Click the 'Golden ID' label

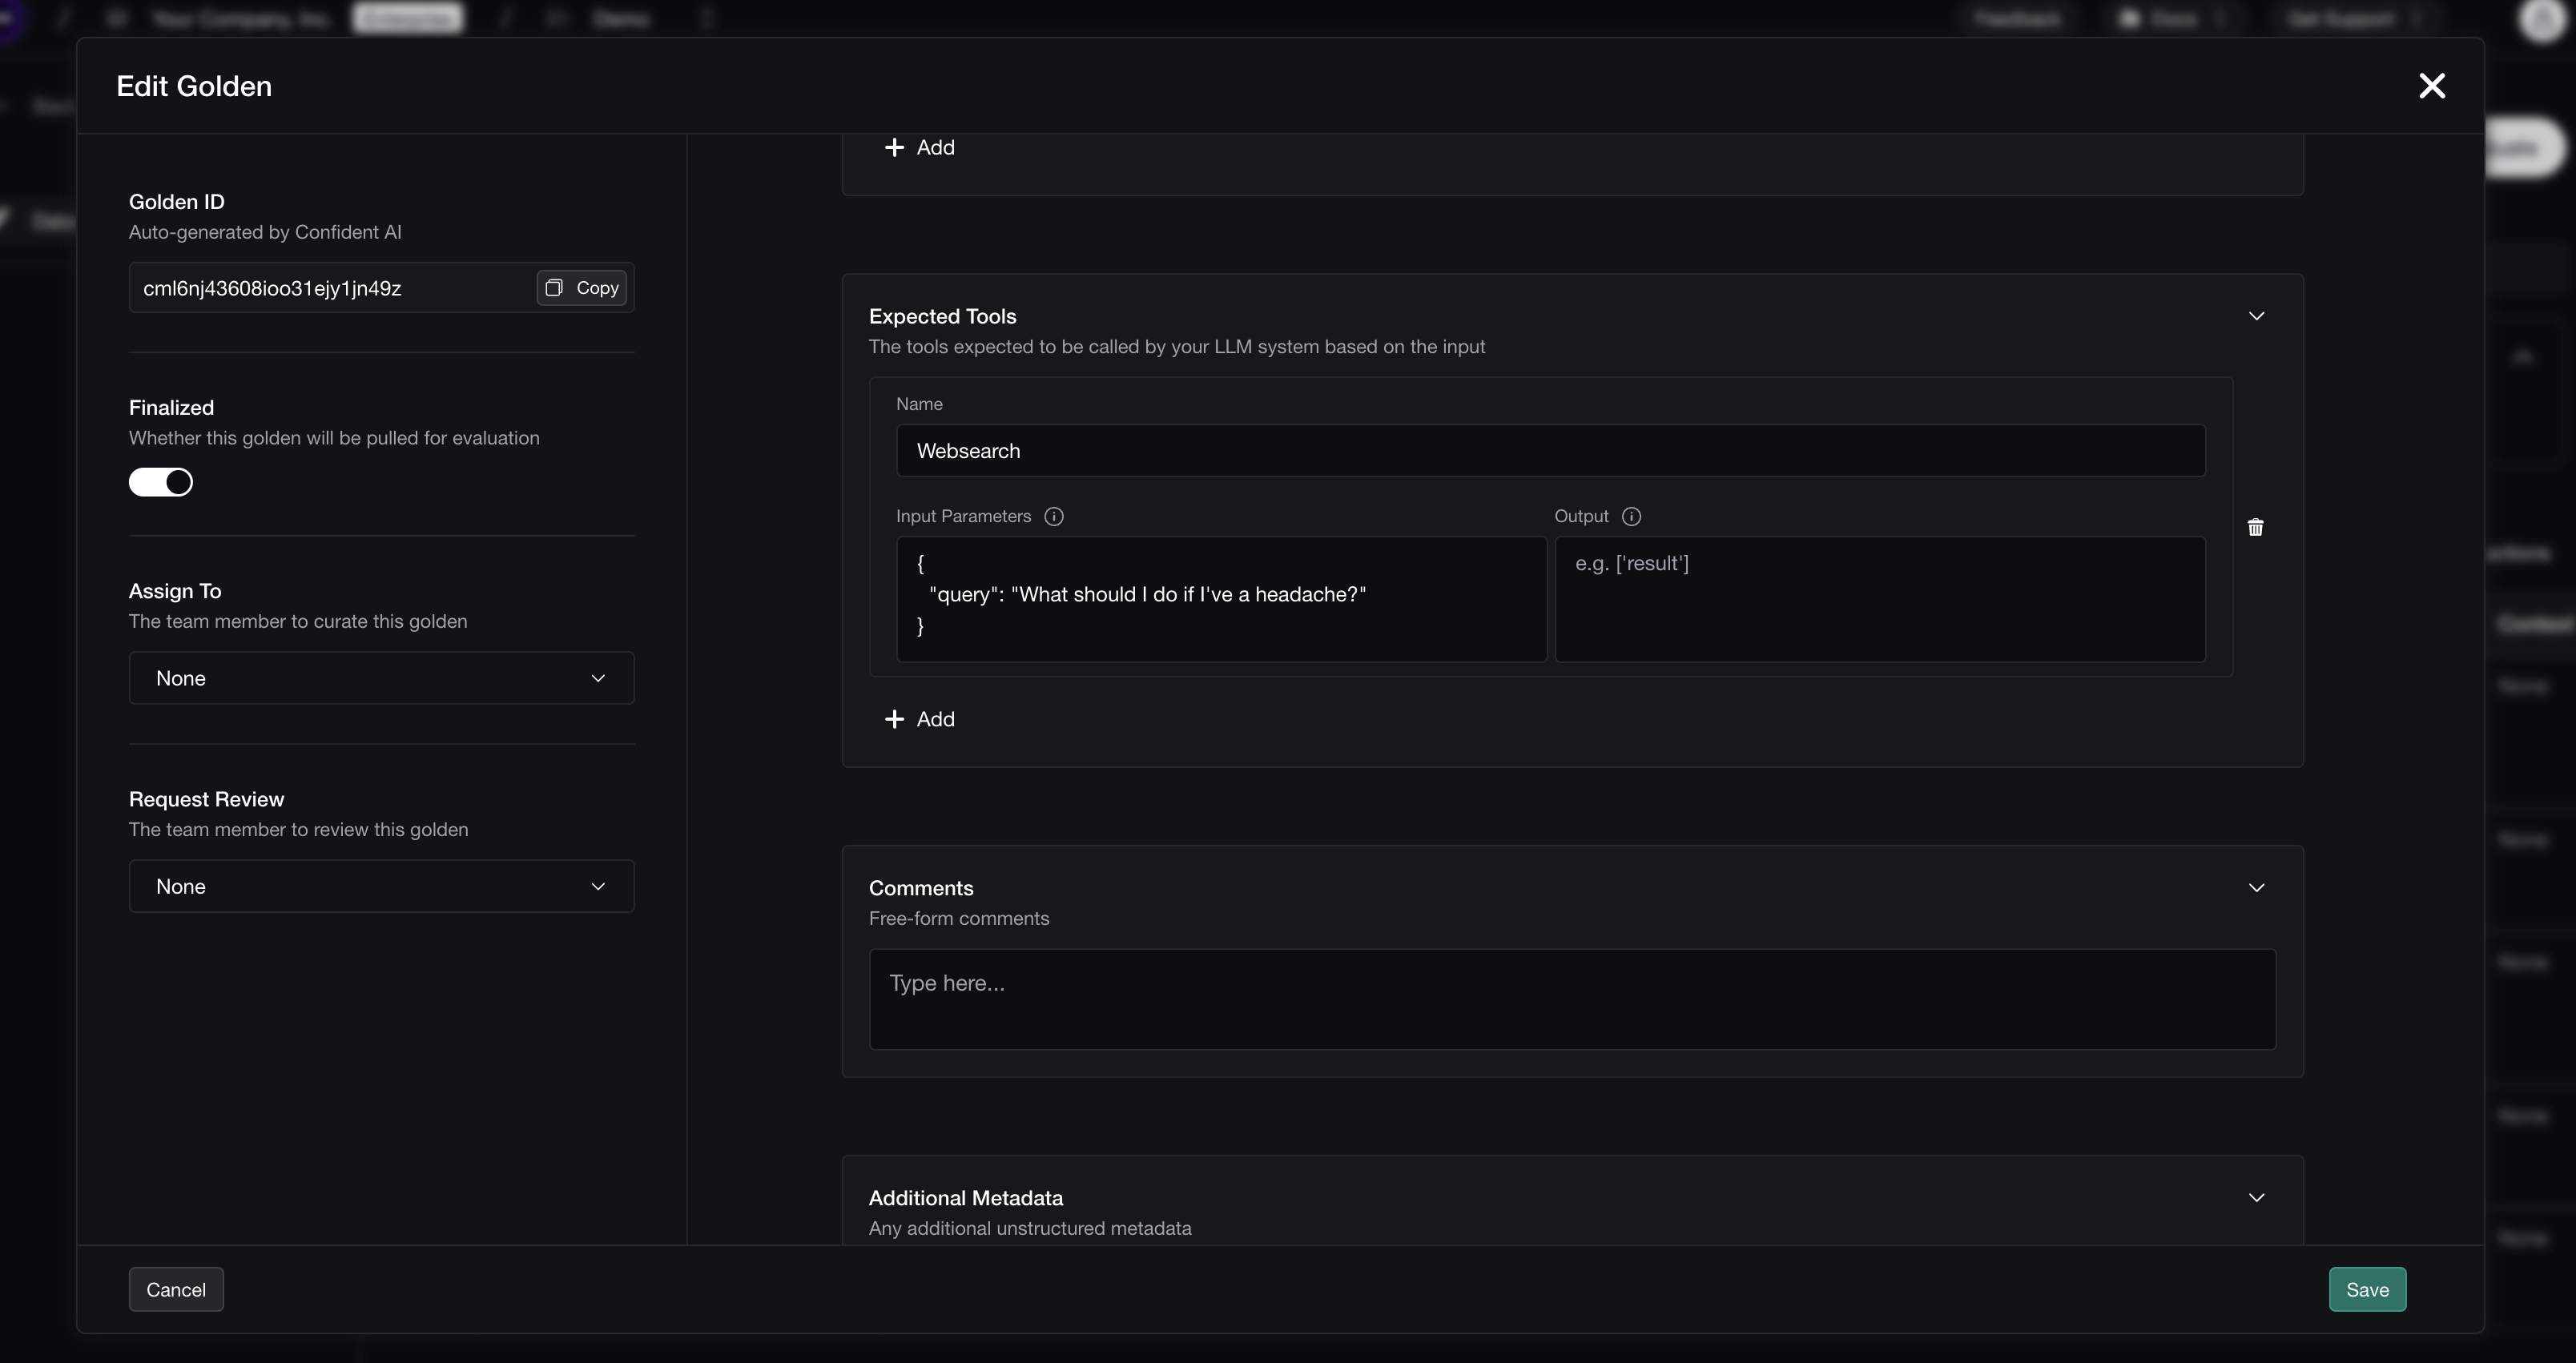(176, 202)
